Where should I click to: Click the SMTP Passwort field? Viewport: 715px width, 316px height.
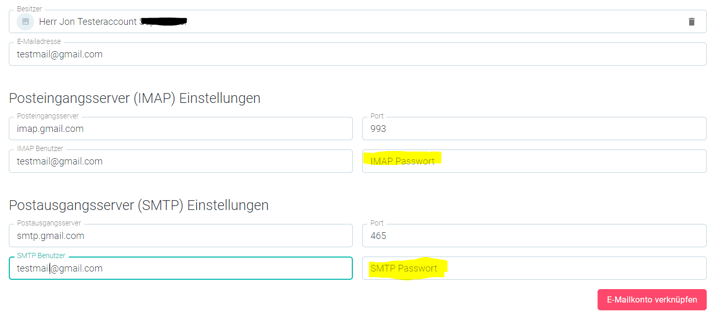point(534,268)
